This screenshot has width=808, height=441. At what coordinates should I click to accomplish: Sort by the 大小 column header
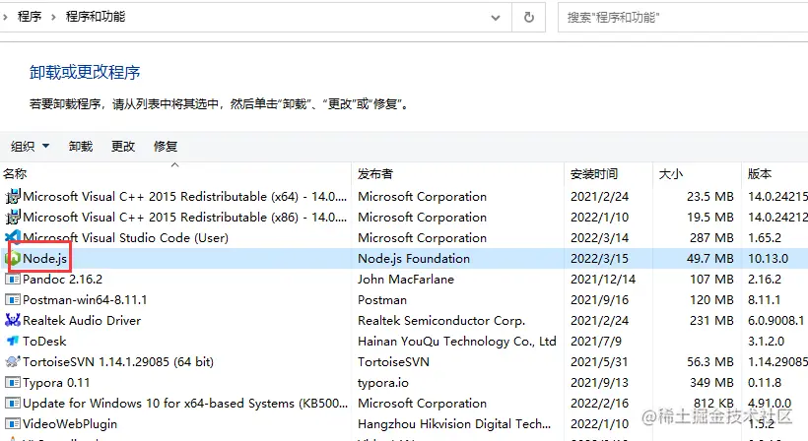coord(670,174)
